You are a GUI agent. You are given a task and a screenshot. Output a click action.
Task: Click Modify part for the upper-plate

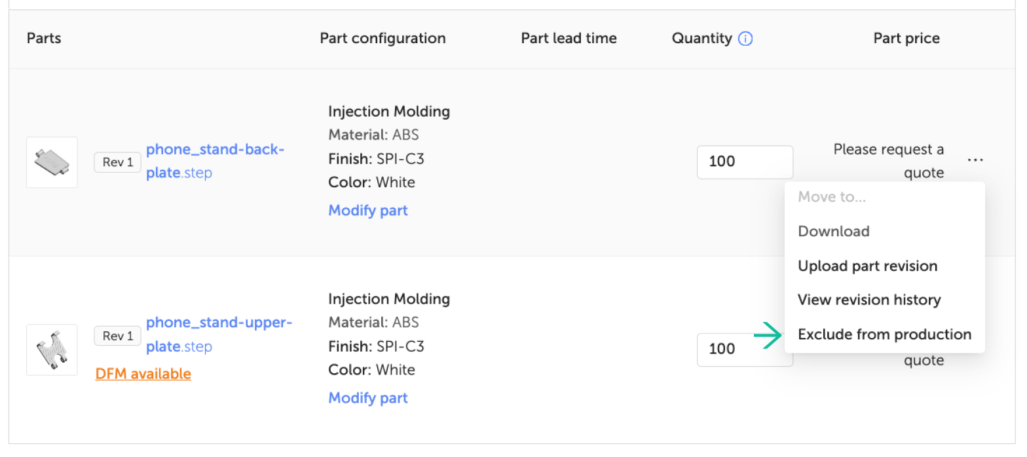pyautogui.click(x=367, y=397)
